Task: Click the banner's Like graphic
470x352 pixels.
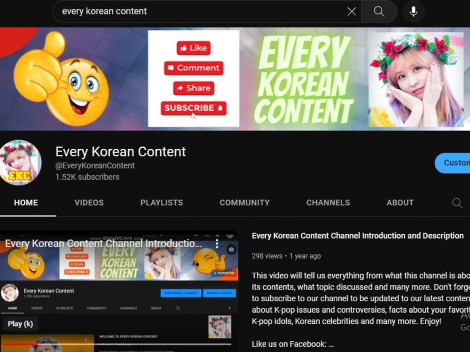Action: 194,48
